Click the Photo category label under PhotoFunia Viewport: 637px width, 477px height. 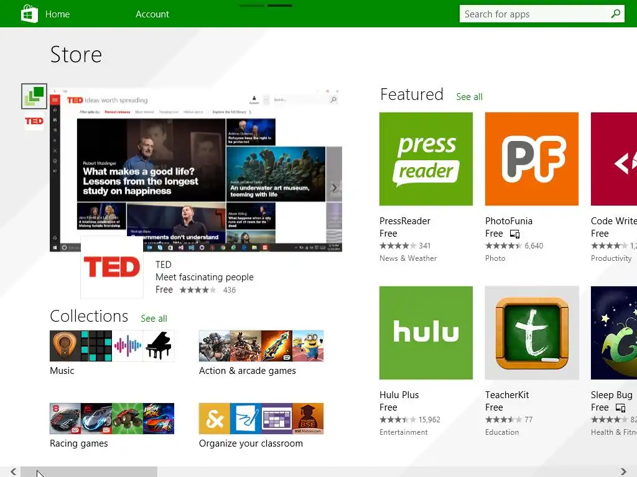[495, 258]
